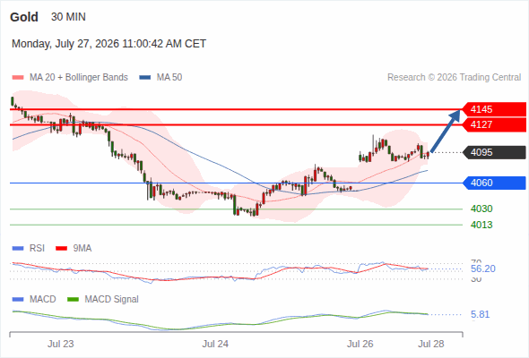Click the green MACD Signal legend swatch
The height and width of the screenshot is (358, 529).
[74, 300]
